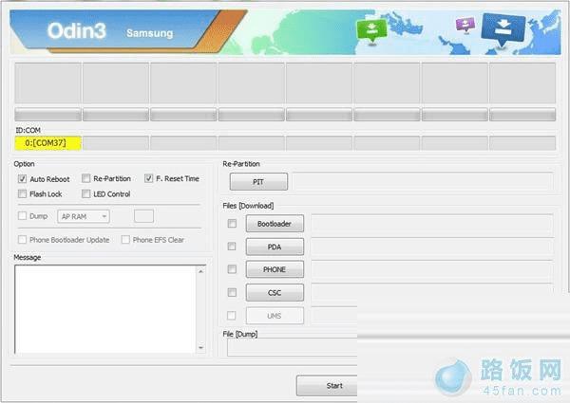This screenshot has width=570, height=403.
Task: Enable the Re-Partition checkbox
Action: (85, 178)
